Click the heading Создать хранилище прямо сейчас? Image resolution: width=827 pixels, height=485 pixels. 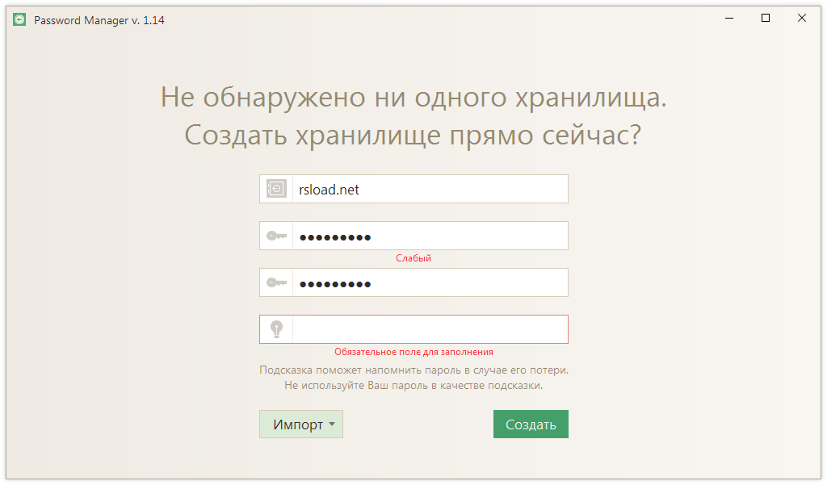[x=413, y=133]
